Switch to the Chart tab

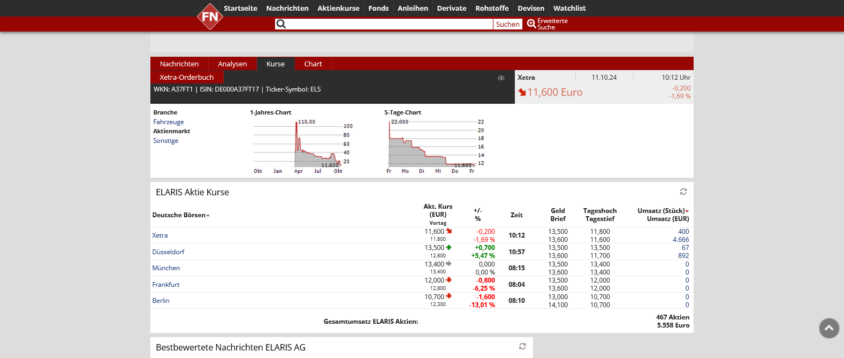313,64
